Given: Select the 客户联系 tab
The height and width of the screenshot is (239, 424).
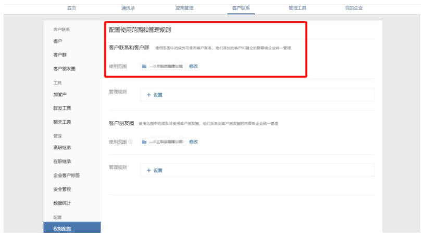Looking at the screenshot, I should (241, 8).
